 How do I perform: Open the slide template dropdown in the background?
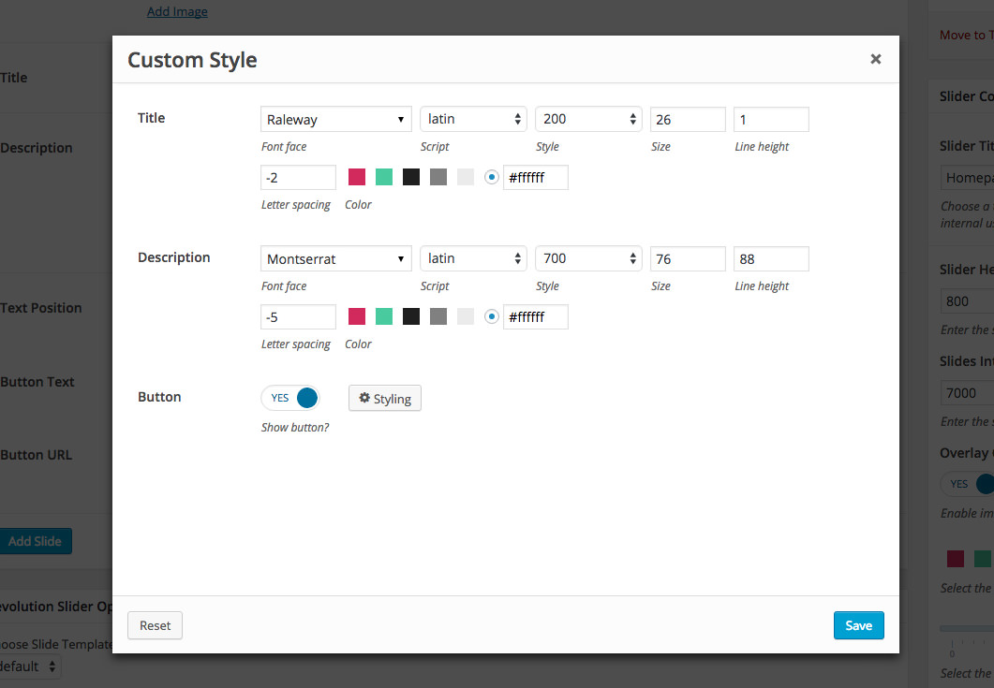[30, 666]
